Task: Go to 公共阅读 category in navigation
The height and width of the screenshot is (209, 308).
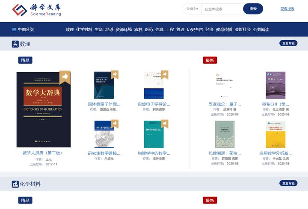Action: coord(261,29)
